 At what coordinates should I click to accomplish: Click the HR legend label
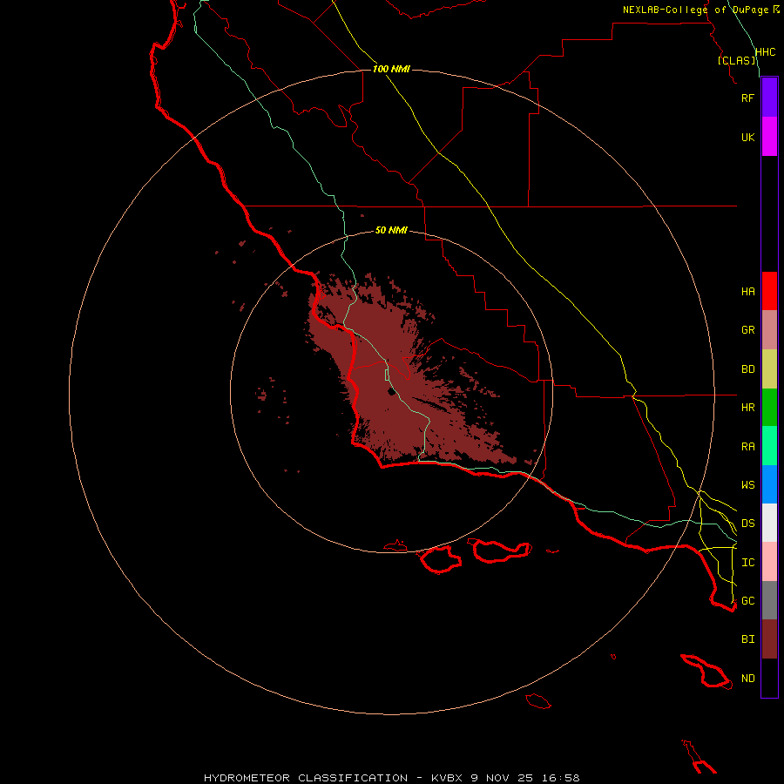coord(747,408)
